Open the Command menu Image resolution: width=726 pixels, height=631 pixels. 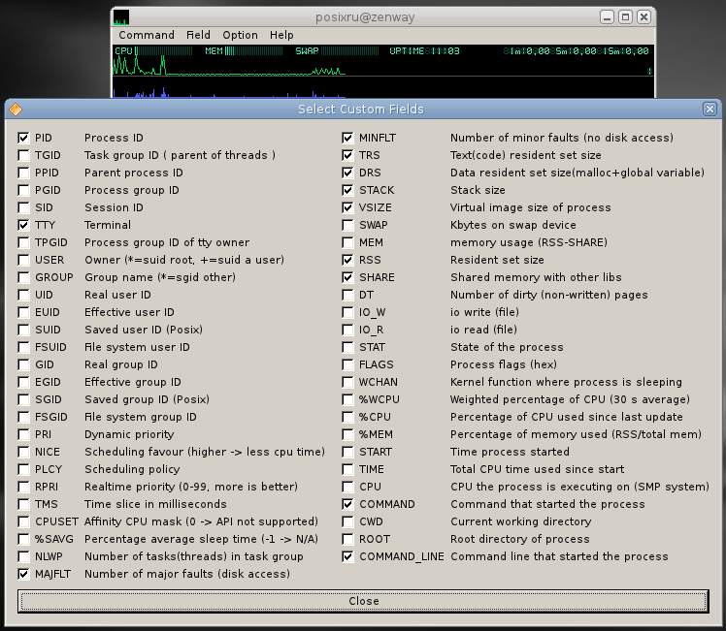click(147, 35)
